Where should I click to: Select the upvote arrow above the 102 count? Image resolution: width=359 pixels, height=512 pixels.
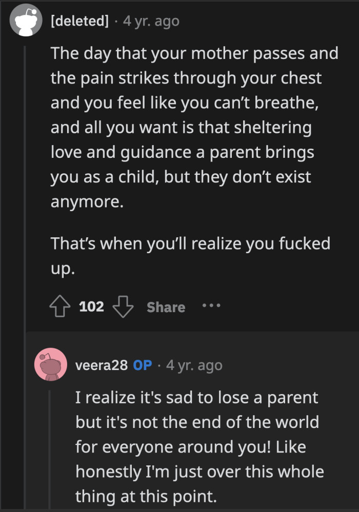pos(61,306)
